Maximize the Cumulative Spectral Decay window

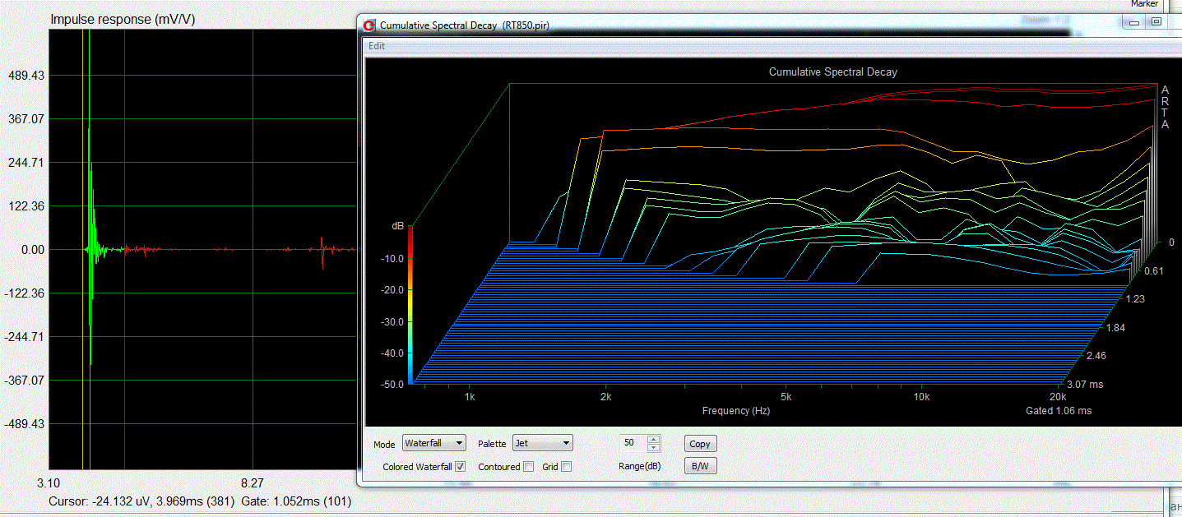(x=1156, y=22)
